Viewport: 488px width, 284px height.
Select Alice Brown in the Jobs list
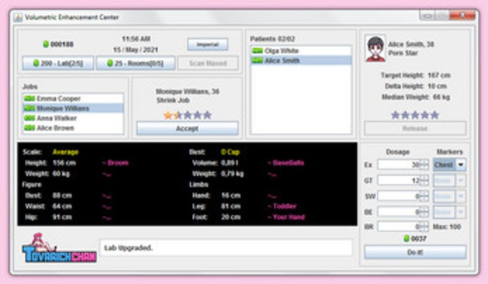point(73,128)
